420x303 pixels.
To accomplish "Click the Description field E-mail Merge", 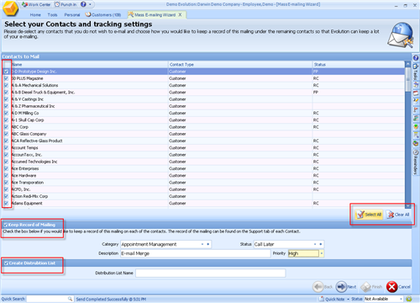I will [x=196, y=253].
